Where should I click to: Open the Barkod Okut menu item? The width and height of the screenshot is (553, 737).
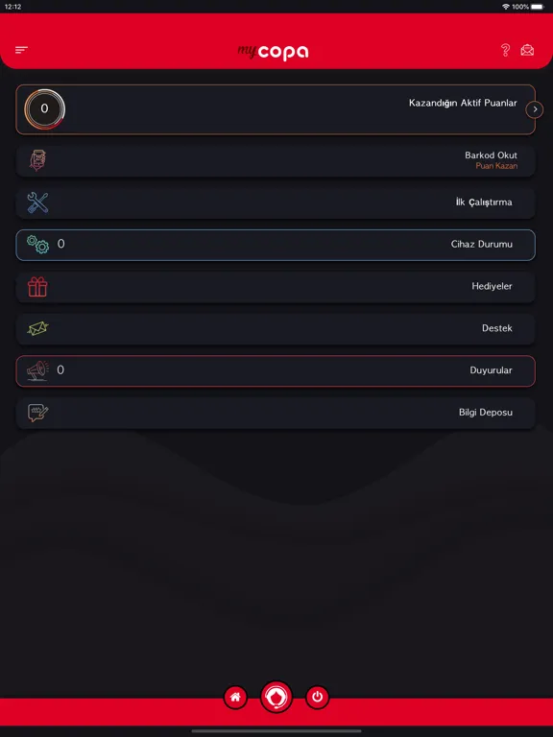pyautogui.click(x=276, y=161)
